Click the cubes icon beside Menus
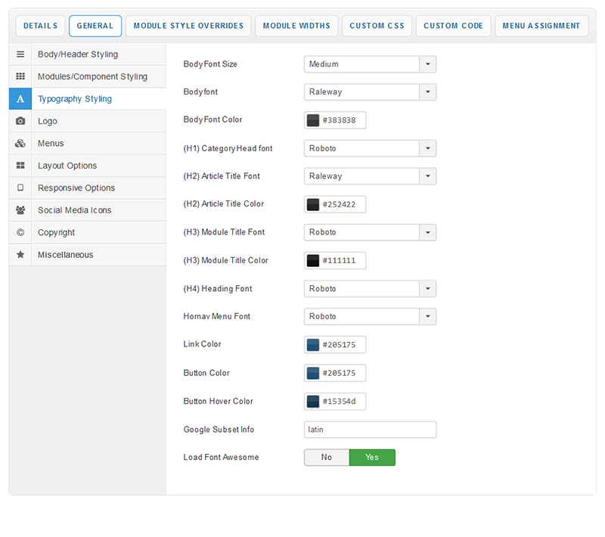This screenshot has width=605, height=537. click(20, 144)
